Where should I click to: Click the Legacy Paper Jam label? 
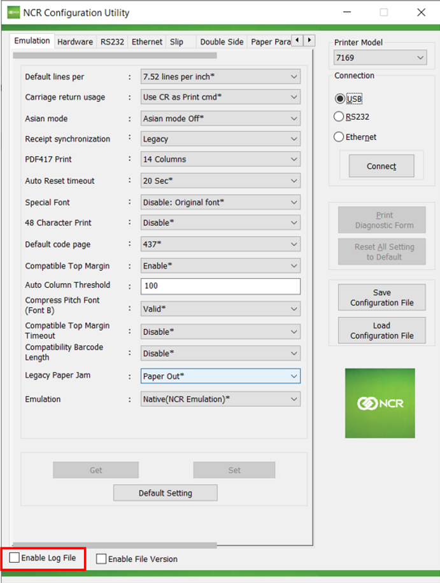(58, 375)
